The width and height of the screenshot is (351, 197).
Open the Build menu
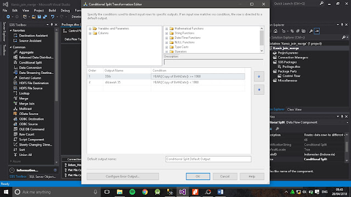click(52, 10)
